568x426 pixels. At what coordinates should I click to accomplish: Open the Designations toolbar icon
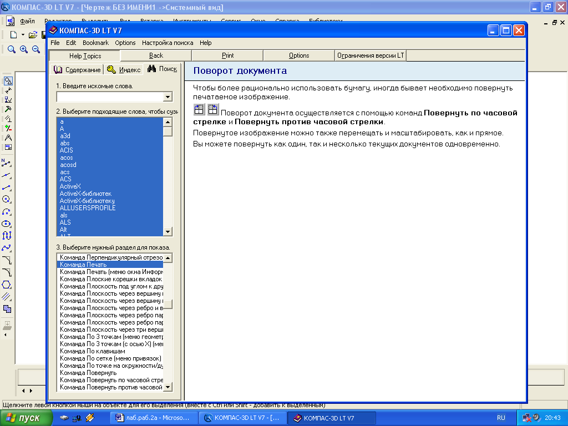coord(8,100)
